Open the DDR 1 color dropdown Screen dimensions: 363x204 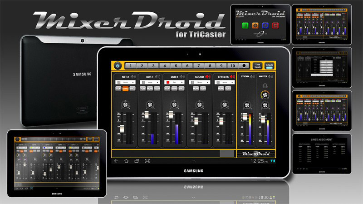pyautogui.click(x=150, y=82)
